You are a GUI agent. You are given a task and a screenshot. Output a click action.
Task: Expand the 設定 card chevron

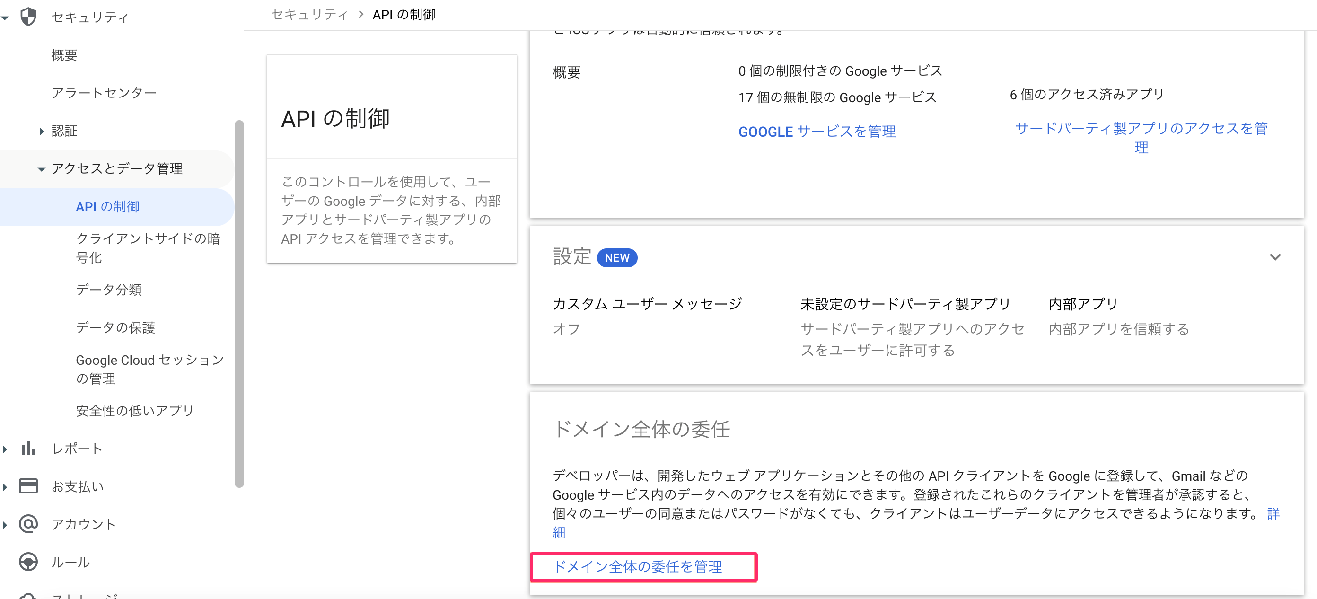tap(1275, 257)
